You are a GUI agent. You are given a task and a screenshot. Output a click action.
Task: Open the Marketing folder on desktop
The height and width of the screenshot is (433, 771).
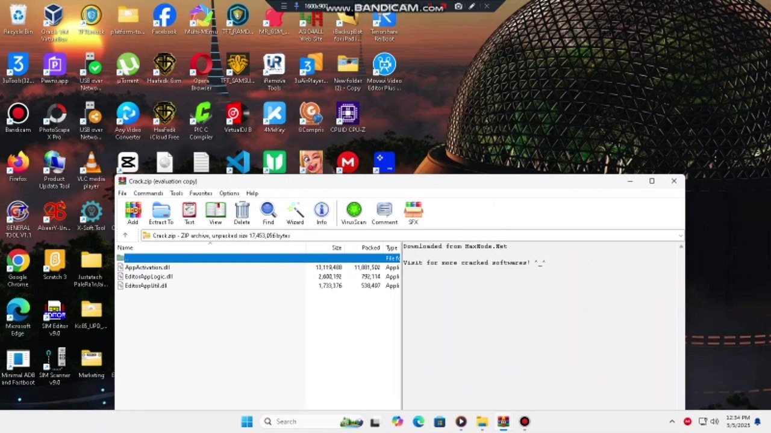coord(91,363)
